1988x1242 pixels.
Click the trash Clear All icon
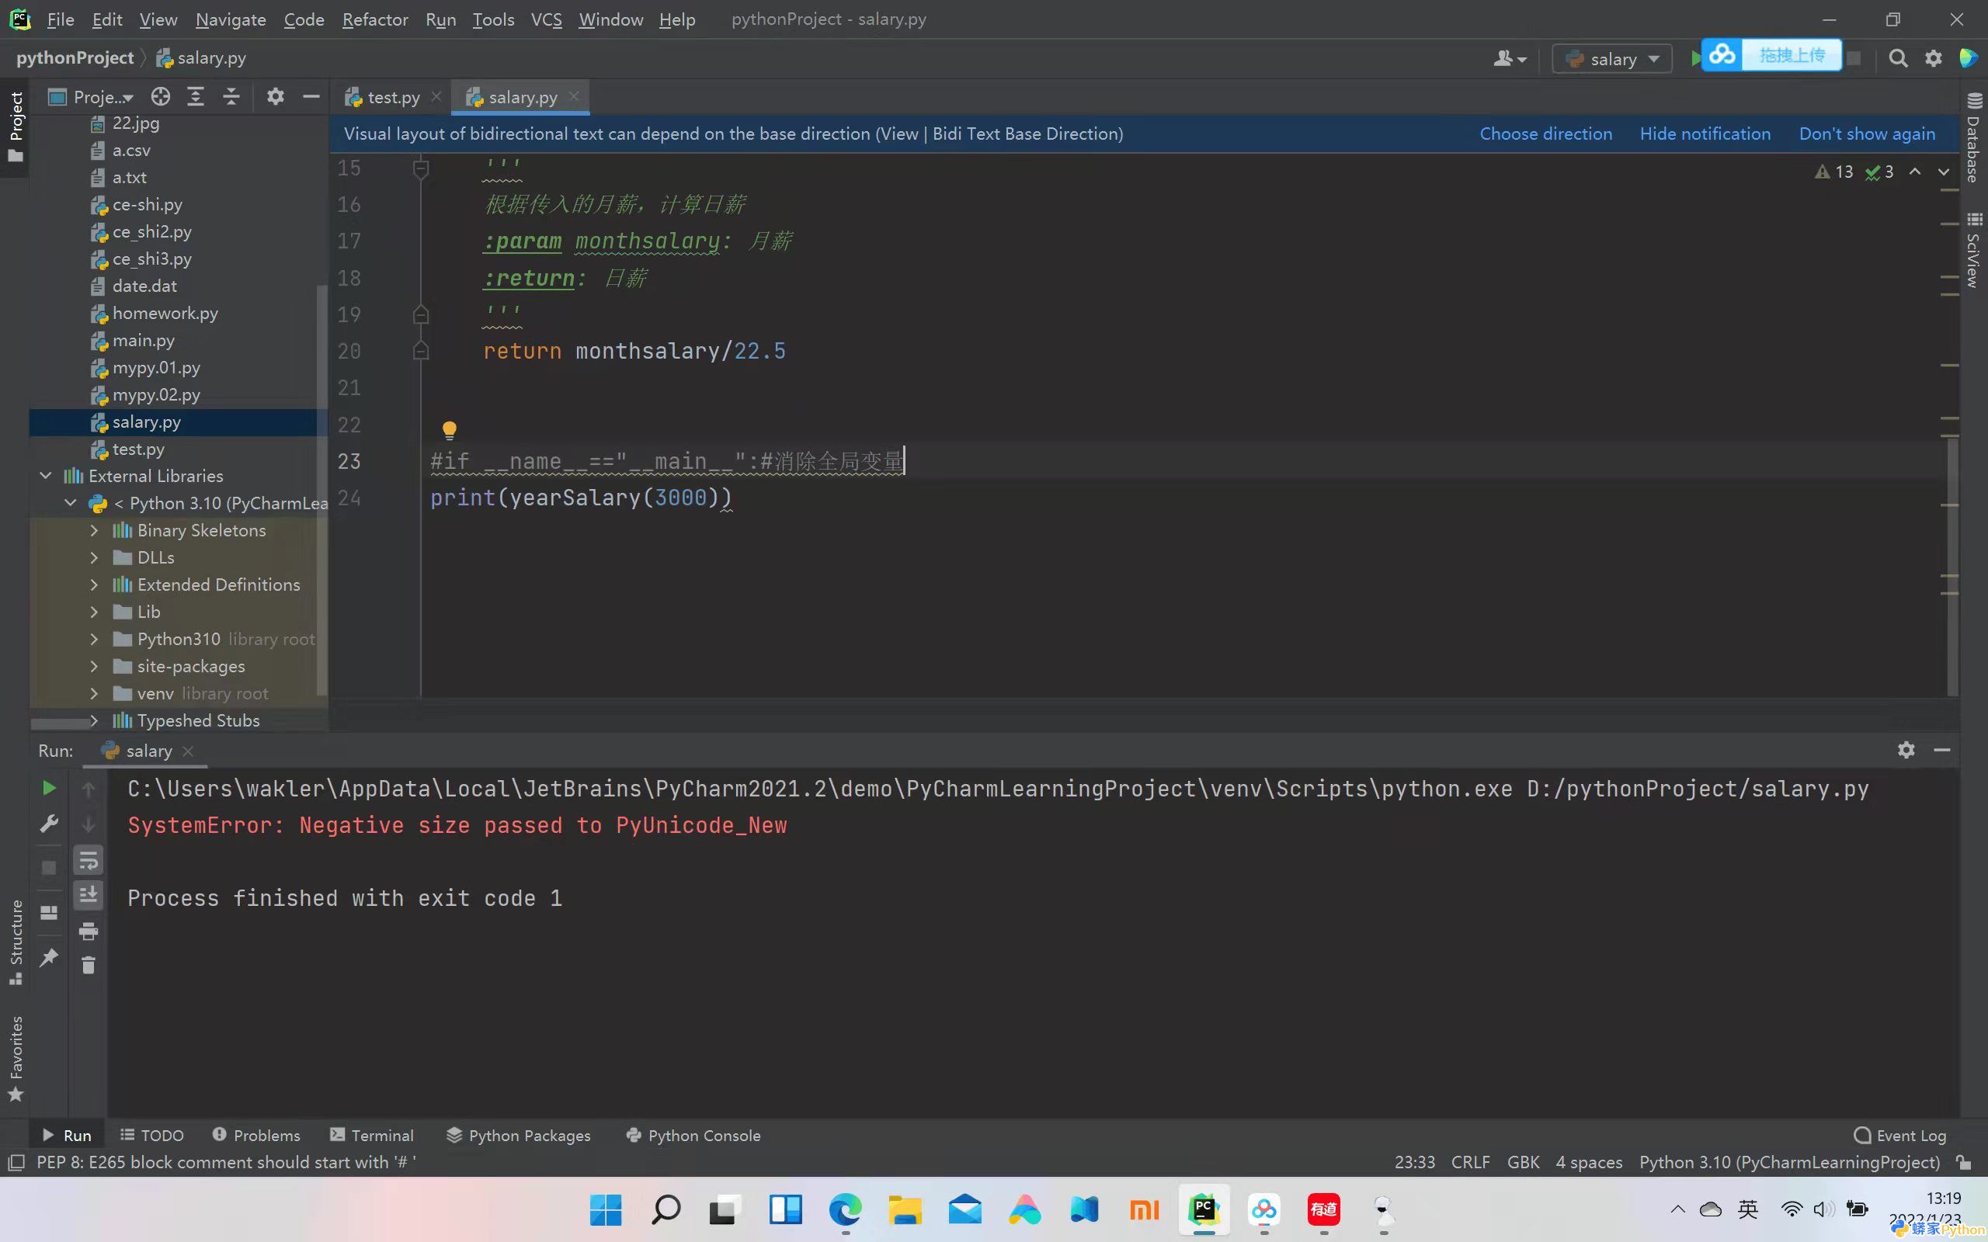88,965
